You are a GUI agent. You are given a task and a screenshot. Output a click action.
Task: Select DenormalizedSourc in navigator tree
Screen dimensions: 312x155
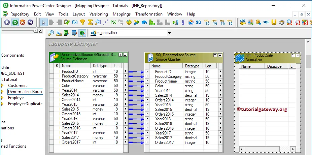tap(25, 92)
